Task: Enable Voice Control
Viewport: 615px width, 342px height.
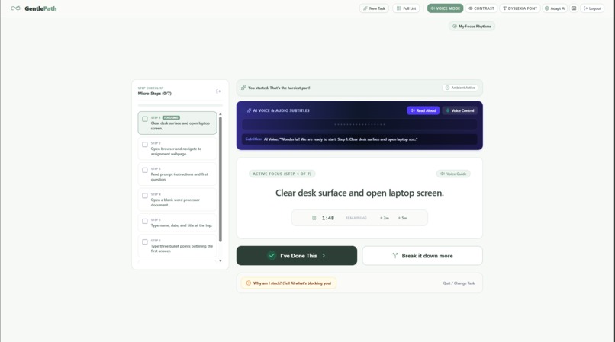Action: (x=459, y=110)
